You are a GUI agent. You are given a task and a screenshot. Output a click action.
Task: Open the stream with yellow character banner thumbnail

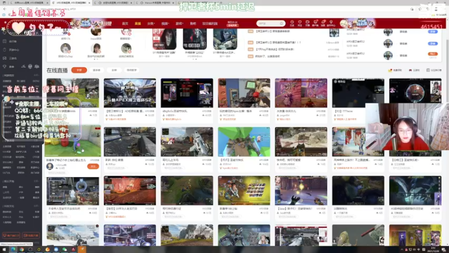click(244, 191)
